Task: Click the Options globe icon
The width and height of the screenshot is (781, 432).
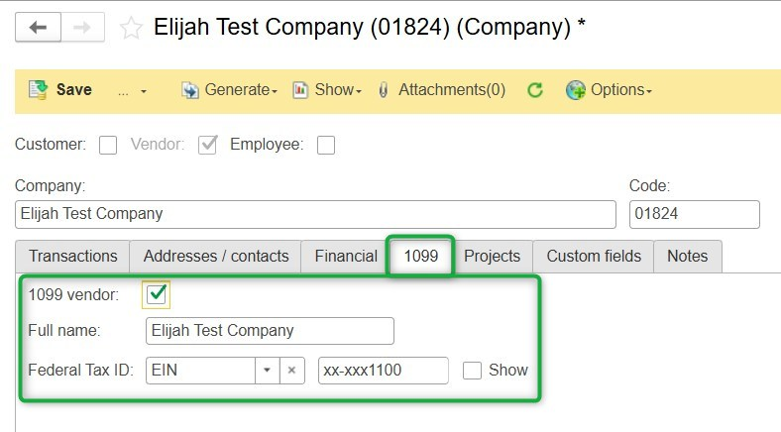Action: coord(576,90)
